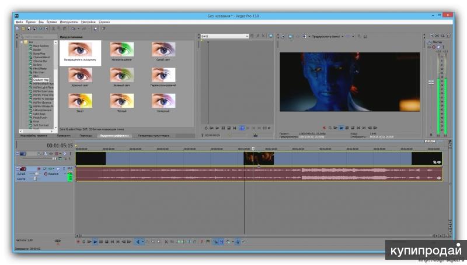Click the audio track volume slider

coord(37,174)
